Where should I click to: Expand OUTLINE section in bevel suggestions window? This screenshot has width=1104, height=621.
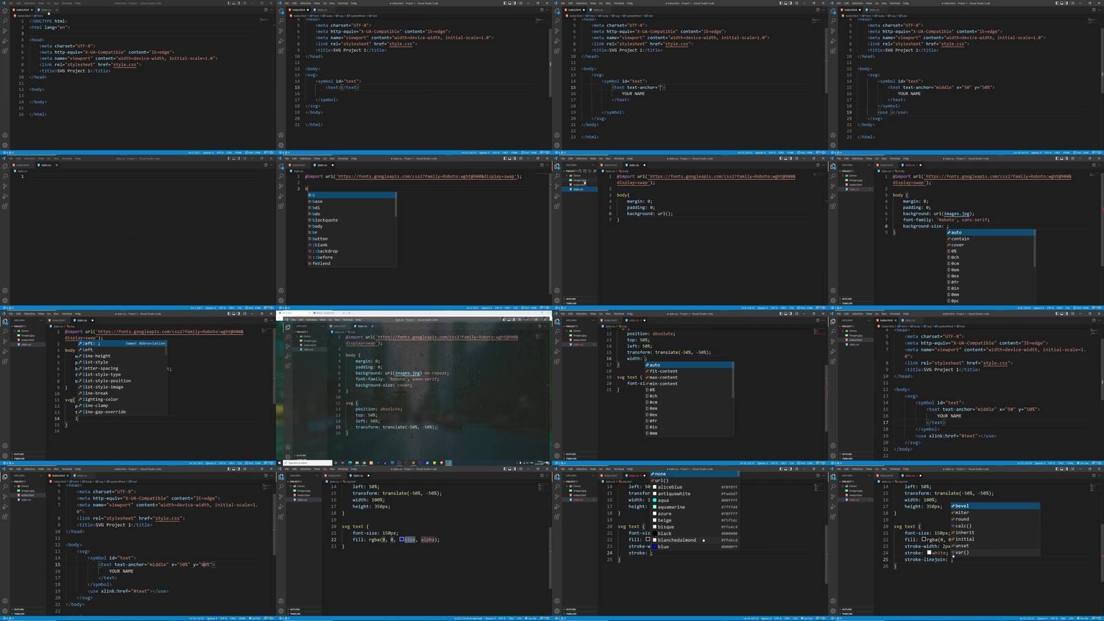pos(857,609)
